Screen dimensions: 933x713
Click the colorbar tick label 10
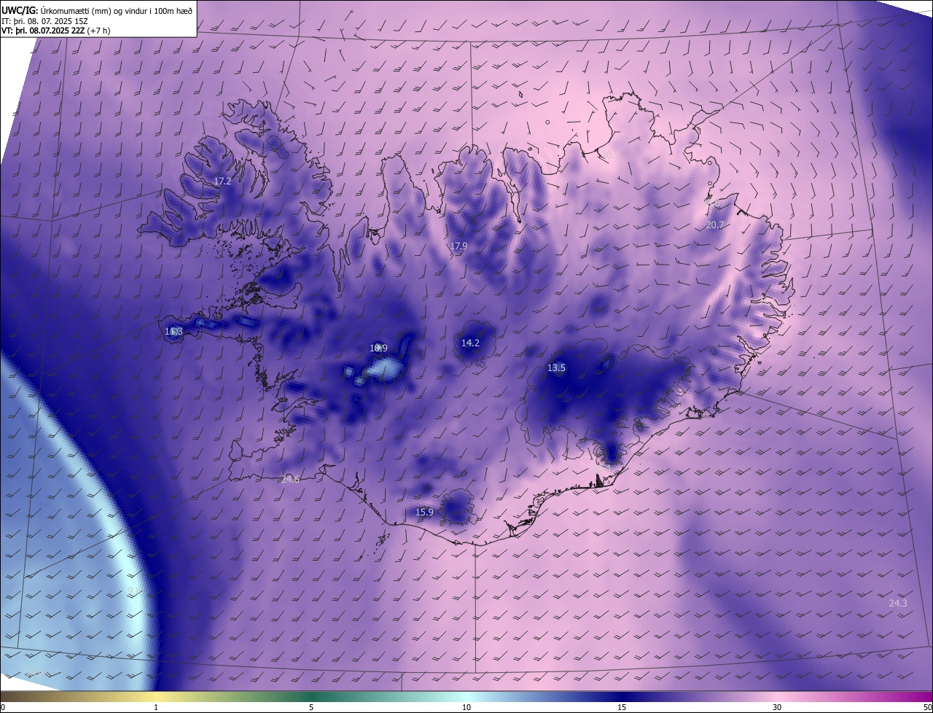(x=466, y=708)
